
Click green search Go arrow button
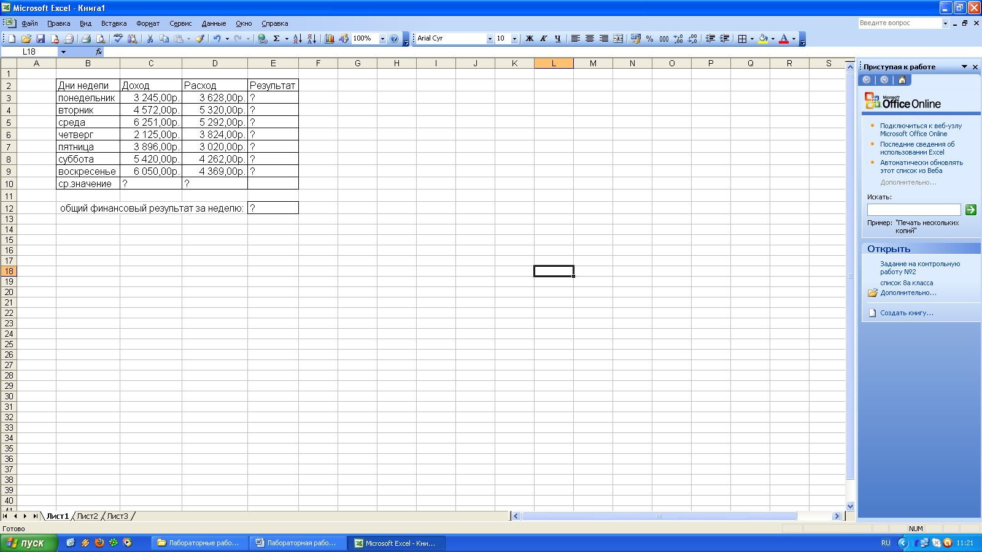coord(971,210)
